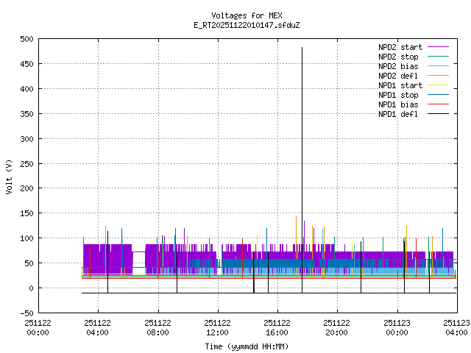This screenshot has height=353, width=471.
Task: Click the 'Time (yymmdd HH:MM)' x-axis label
Action: (246, 346)
